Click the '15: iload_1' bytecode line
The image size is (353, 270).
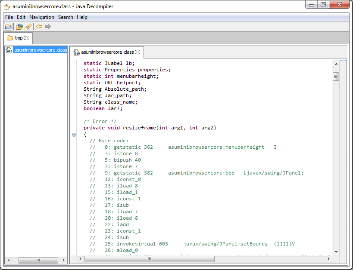point(114,193)
